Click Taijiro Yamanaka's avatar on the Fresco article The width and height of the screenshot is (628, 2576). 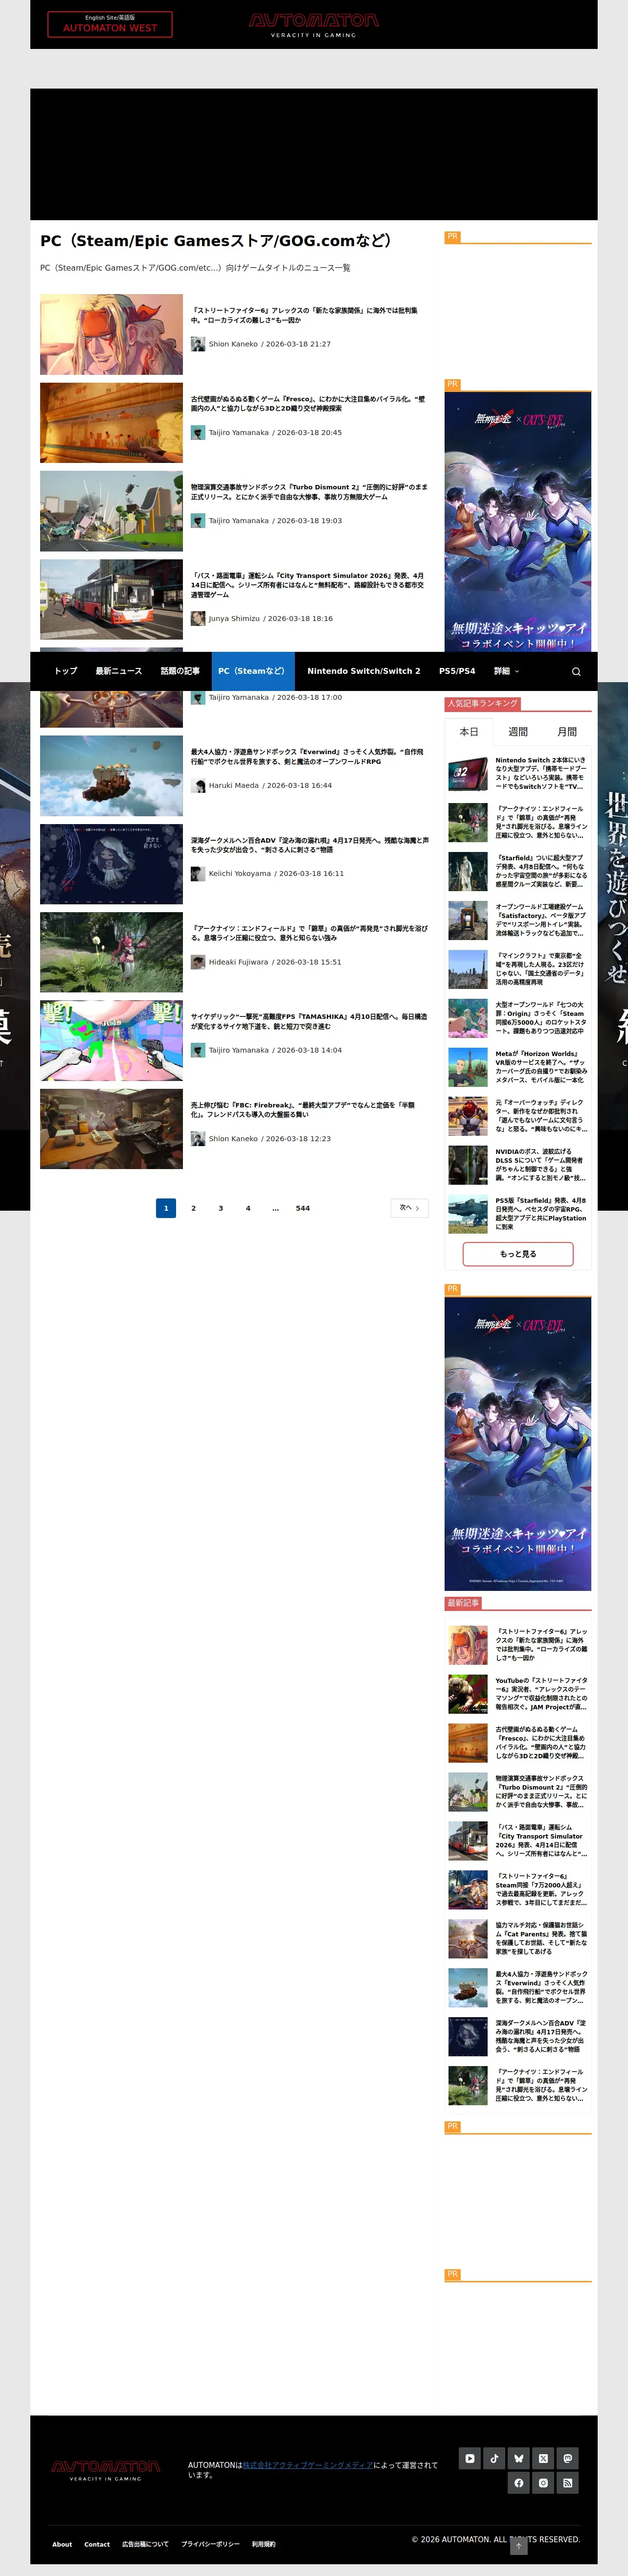pyautogui.click(x=198, y=433)
